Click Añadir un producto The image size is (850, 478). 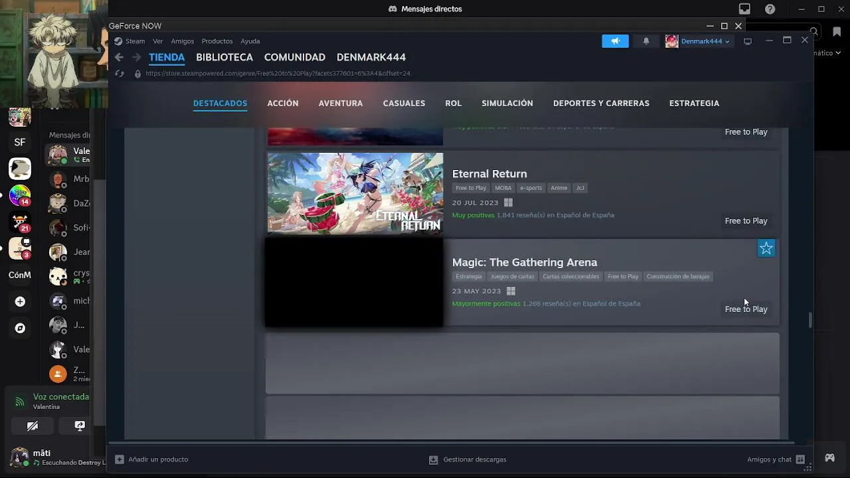[x=152, y=459]
